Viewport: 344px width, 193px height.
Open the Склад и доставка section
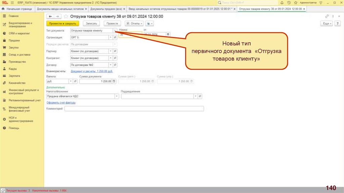[x=19, y=54]
